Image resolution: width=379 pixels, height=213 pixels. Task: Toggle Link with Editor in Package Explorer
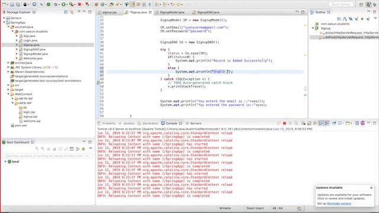pyautogui.click(x=72, y=12)
